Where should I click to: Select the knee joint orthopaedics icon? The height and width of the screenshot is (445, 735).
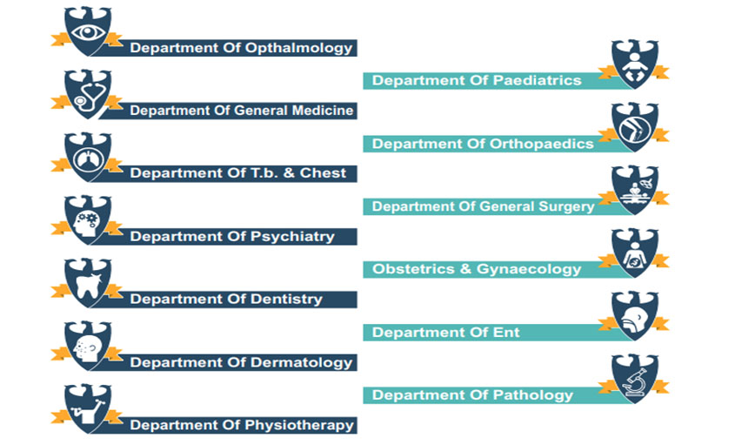click(635, 127)
